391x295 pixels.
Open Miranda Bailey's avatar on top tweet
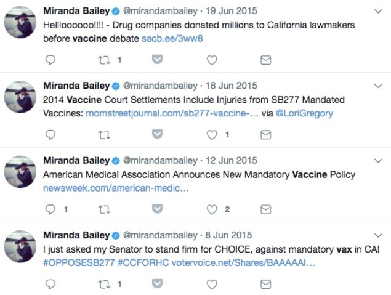pos(20,22)
